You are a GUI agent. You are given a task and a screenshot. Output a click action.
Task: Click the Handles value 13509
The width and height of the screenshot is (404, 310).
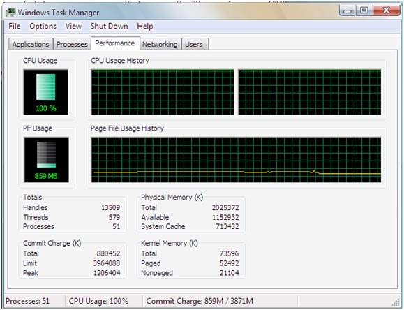110,207
